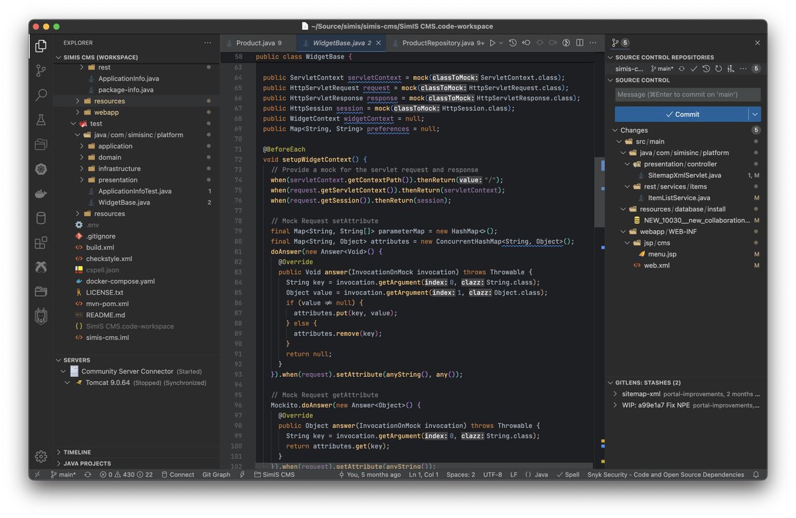The image size is (796, 518).
Task: Open remote window icon in status bar
Action: tap(37, 474)
